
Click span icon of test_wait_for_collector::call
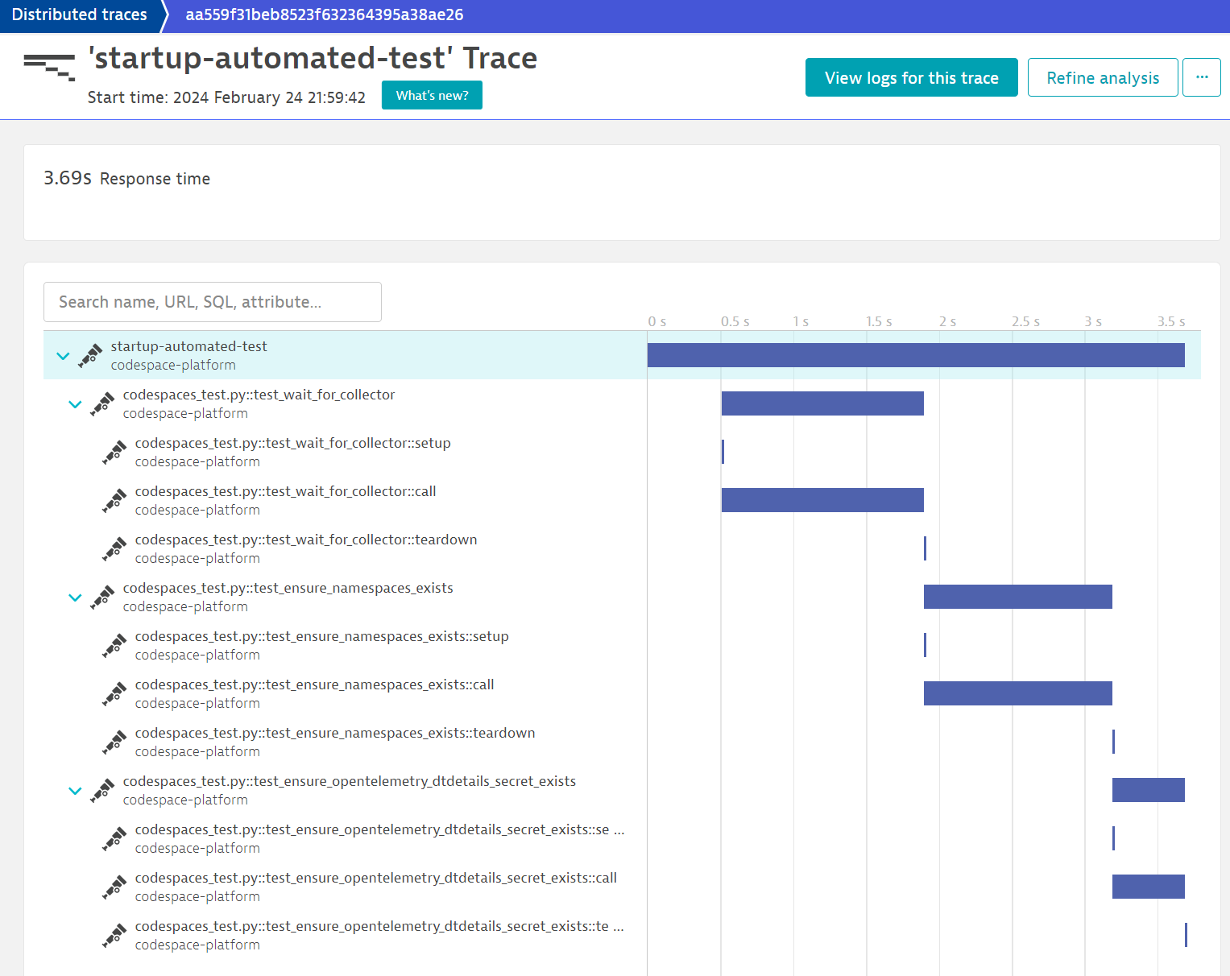pyautogui.click(x=114, y=500)
